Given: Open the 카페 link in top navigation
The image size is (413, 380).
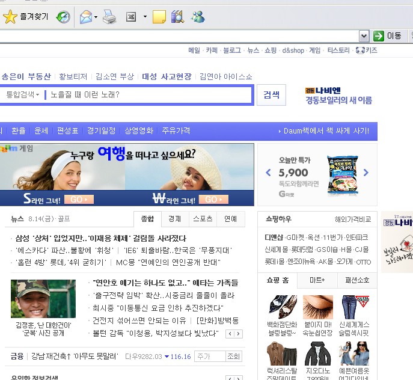Looking at the screenshot, I should click(212, 51).
